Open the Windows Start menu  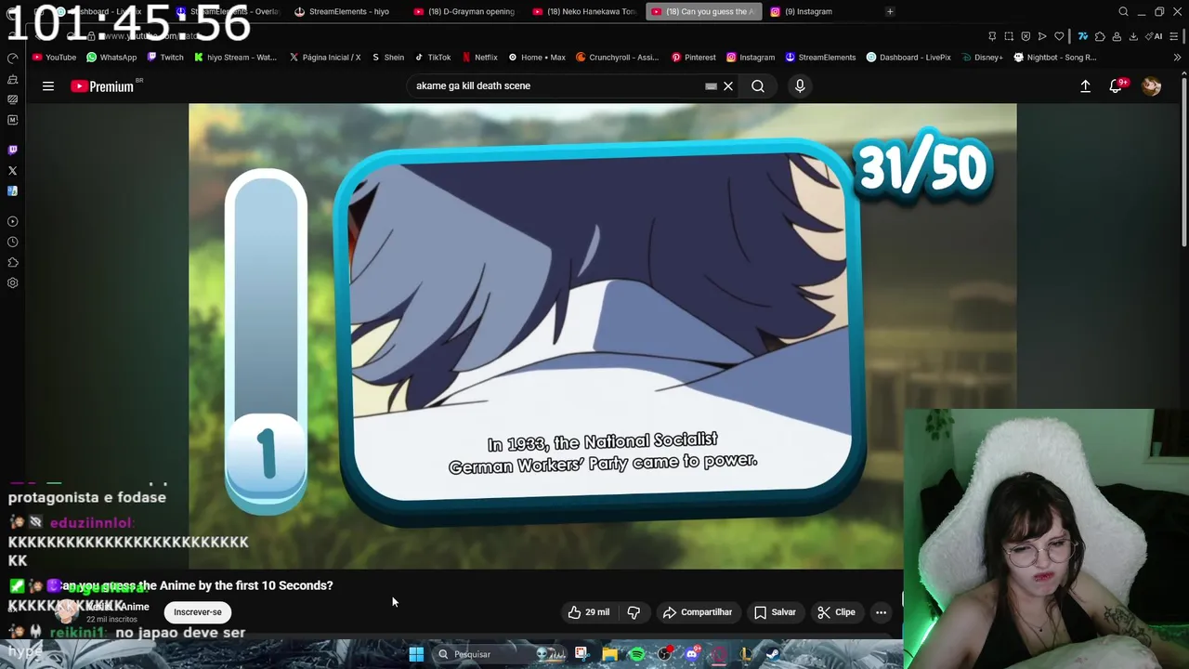416,654
